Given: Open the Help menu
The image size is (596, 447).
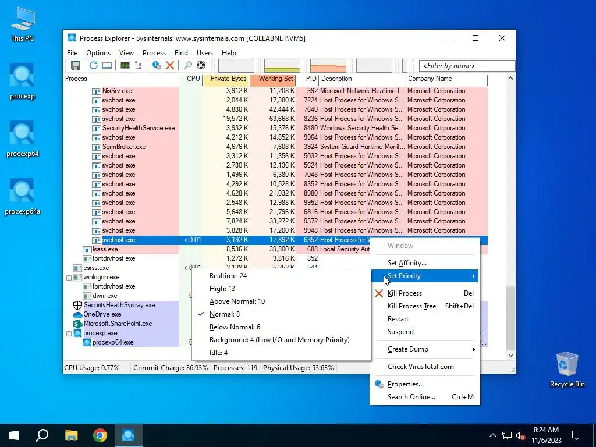Looking at the screenshot, I should pyautogui.click(x=229, y=53).
